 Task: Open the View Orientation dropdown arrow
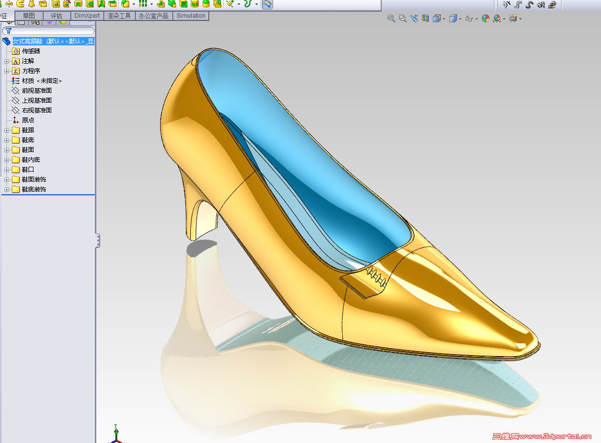[x=444, y=19]
